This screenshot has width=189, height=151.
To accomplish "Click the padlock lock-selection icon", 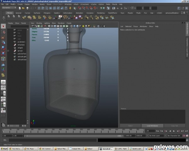I will point(70,8).
